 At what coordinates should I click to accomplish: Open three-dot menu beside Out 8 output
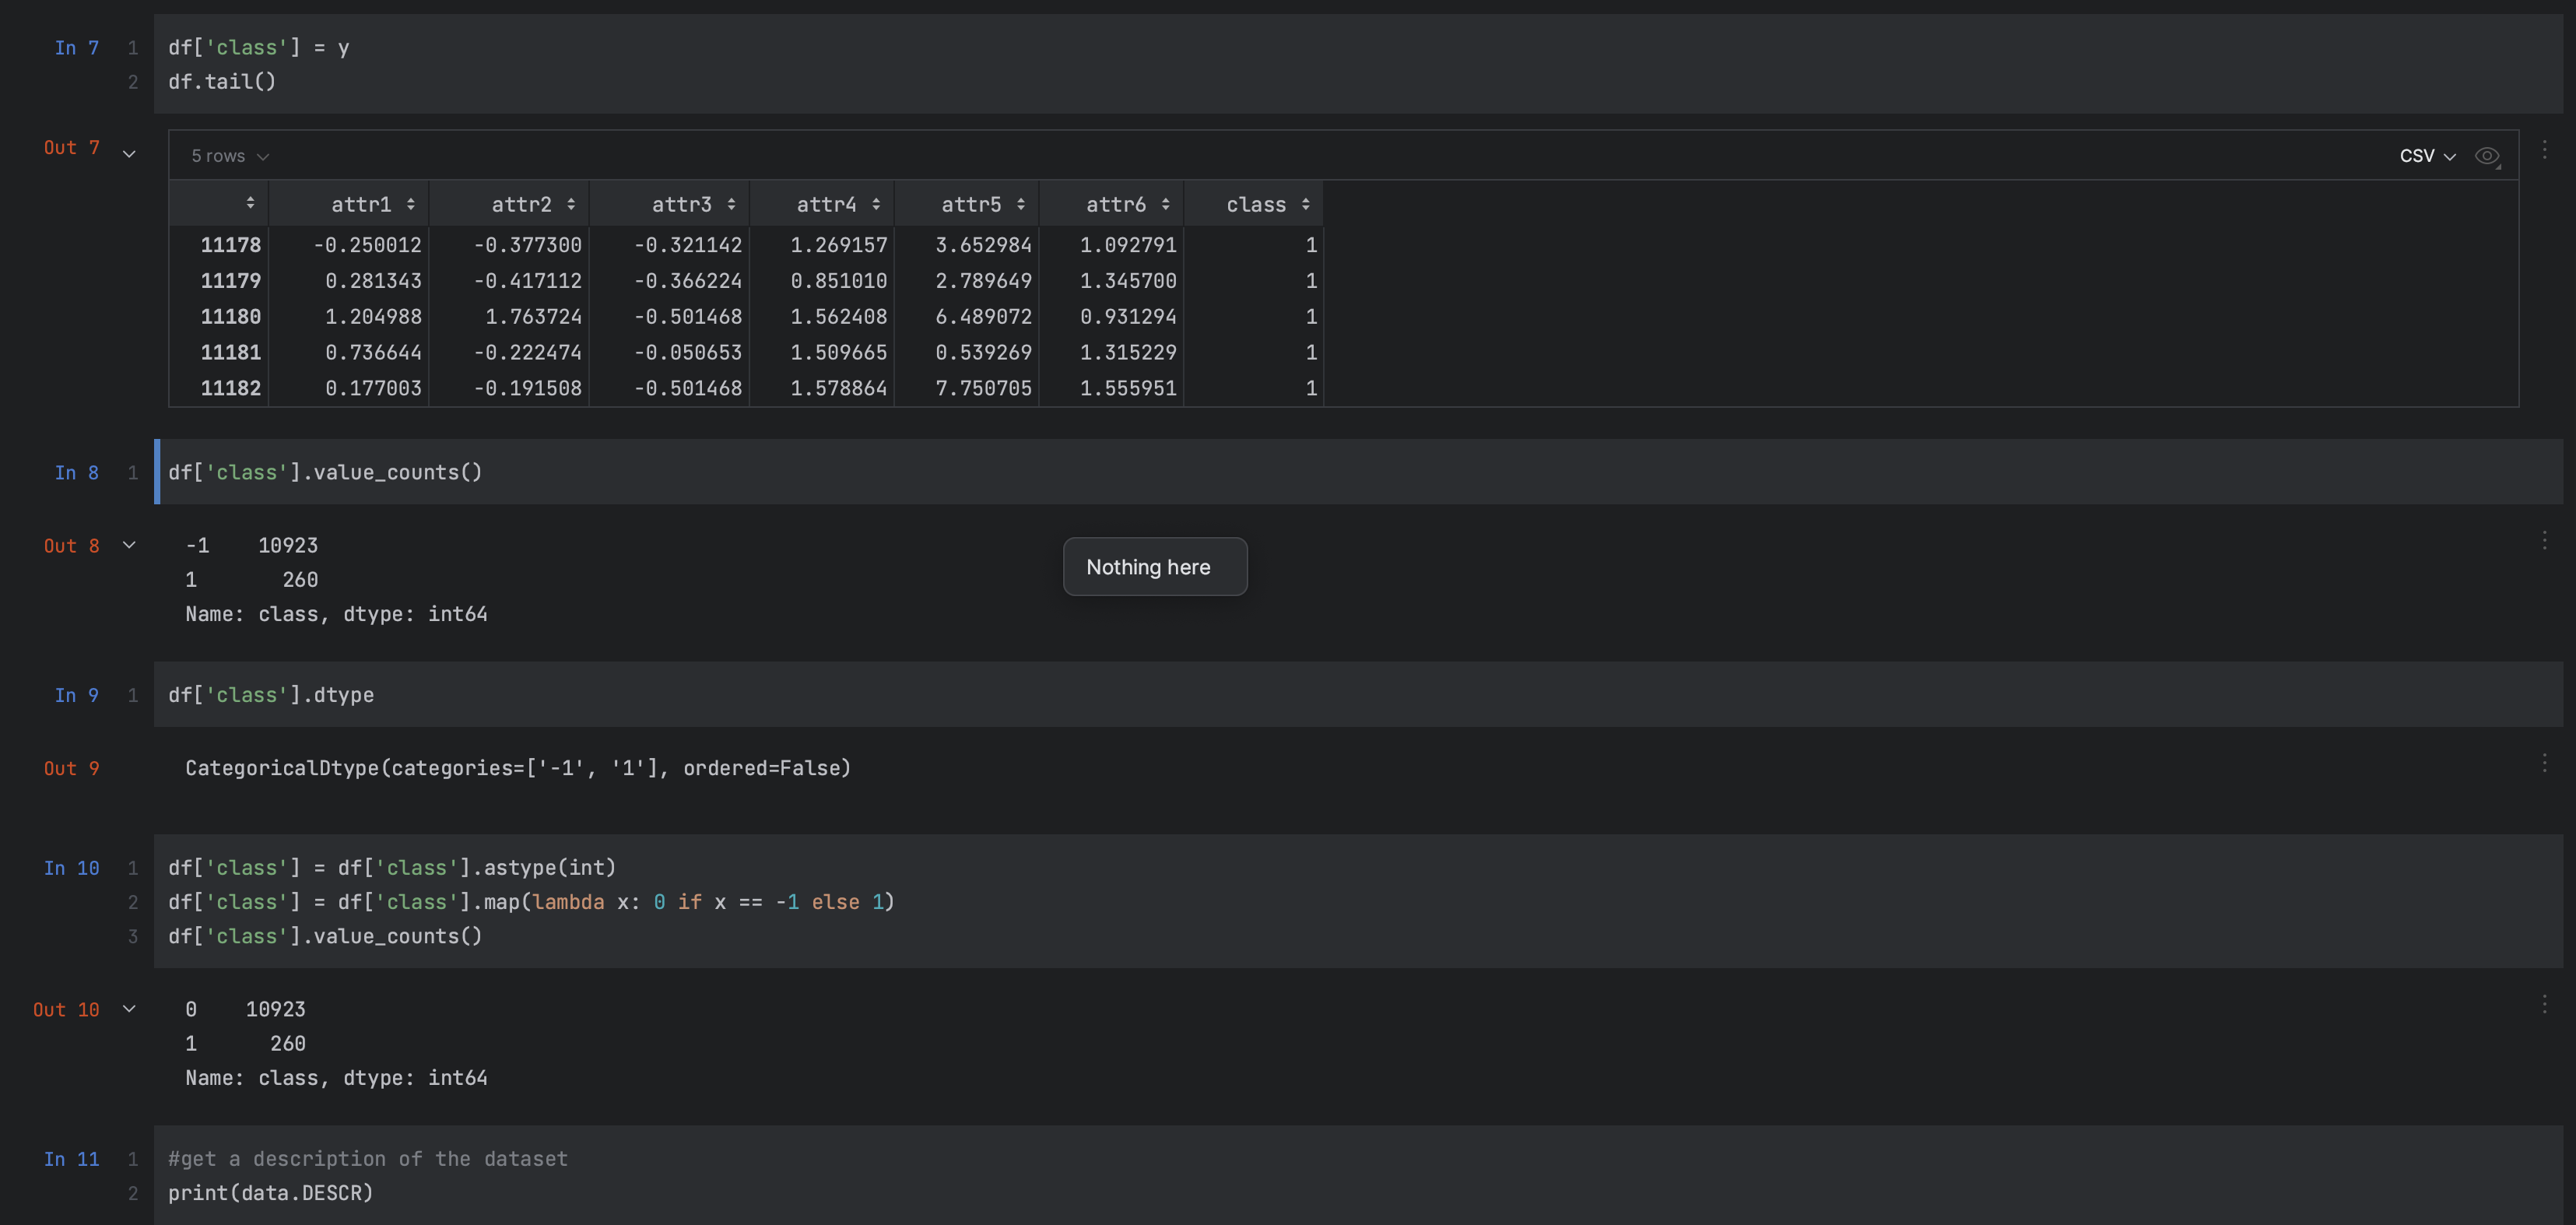2545,541
